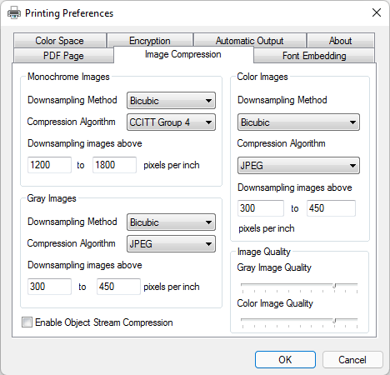Close the Printing Preferences dialog

pyautogui.click(x=377, y=12)
